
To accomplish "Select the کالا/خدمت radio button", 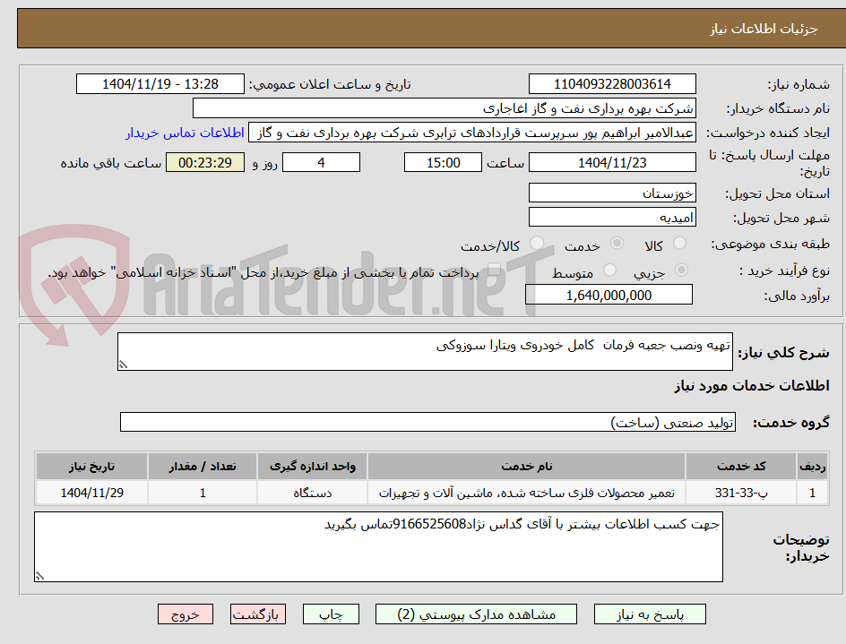I will 536,244.
